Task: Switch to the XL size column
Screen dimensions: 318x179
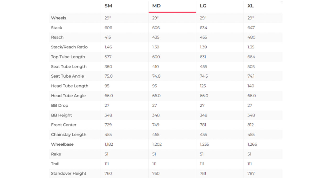Action: (250, 6)
